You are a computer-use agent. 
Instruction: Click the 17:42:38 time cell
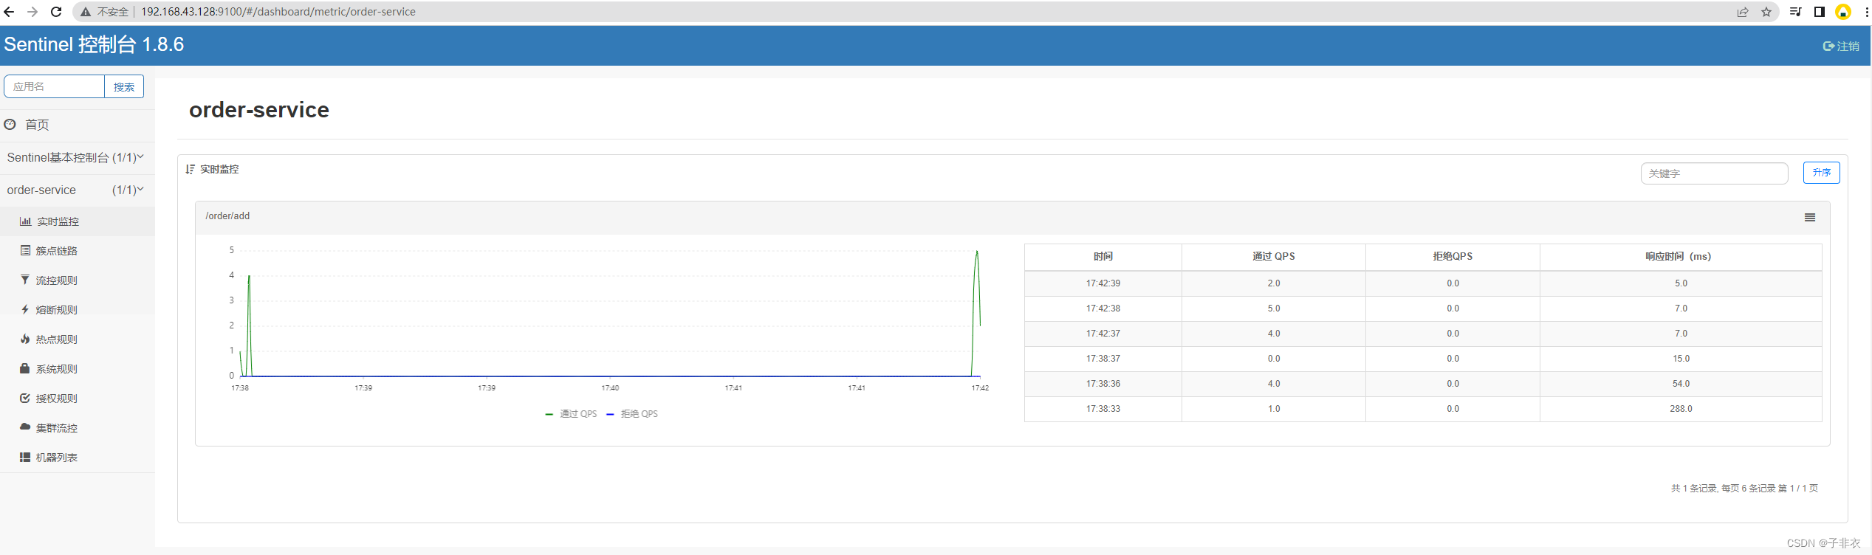point(1103,308)
